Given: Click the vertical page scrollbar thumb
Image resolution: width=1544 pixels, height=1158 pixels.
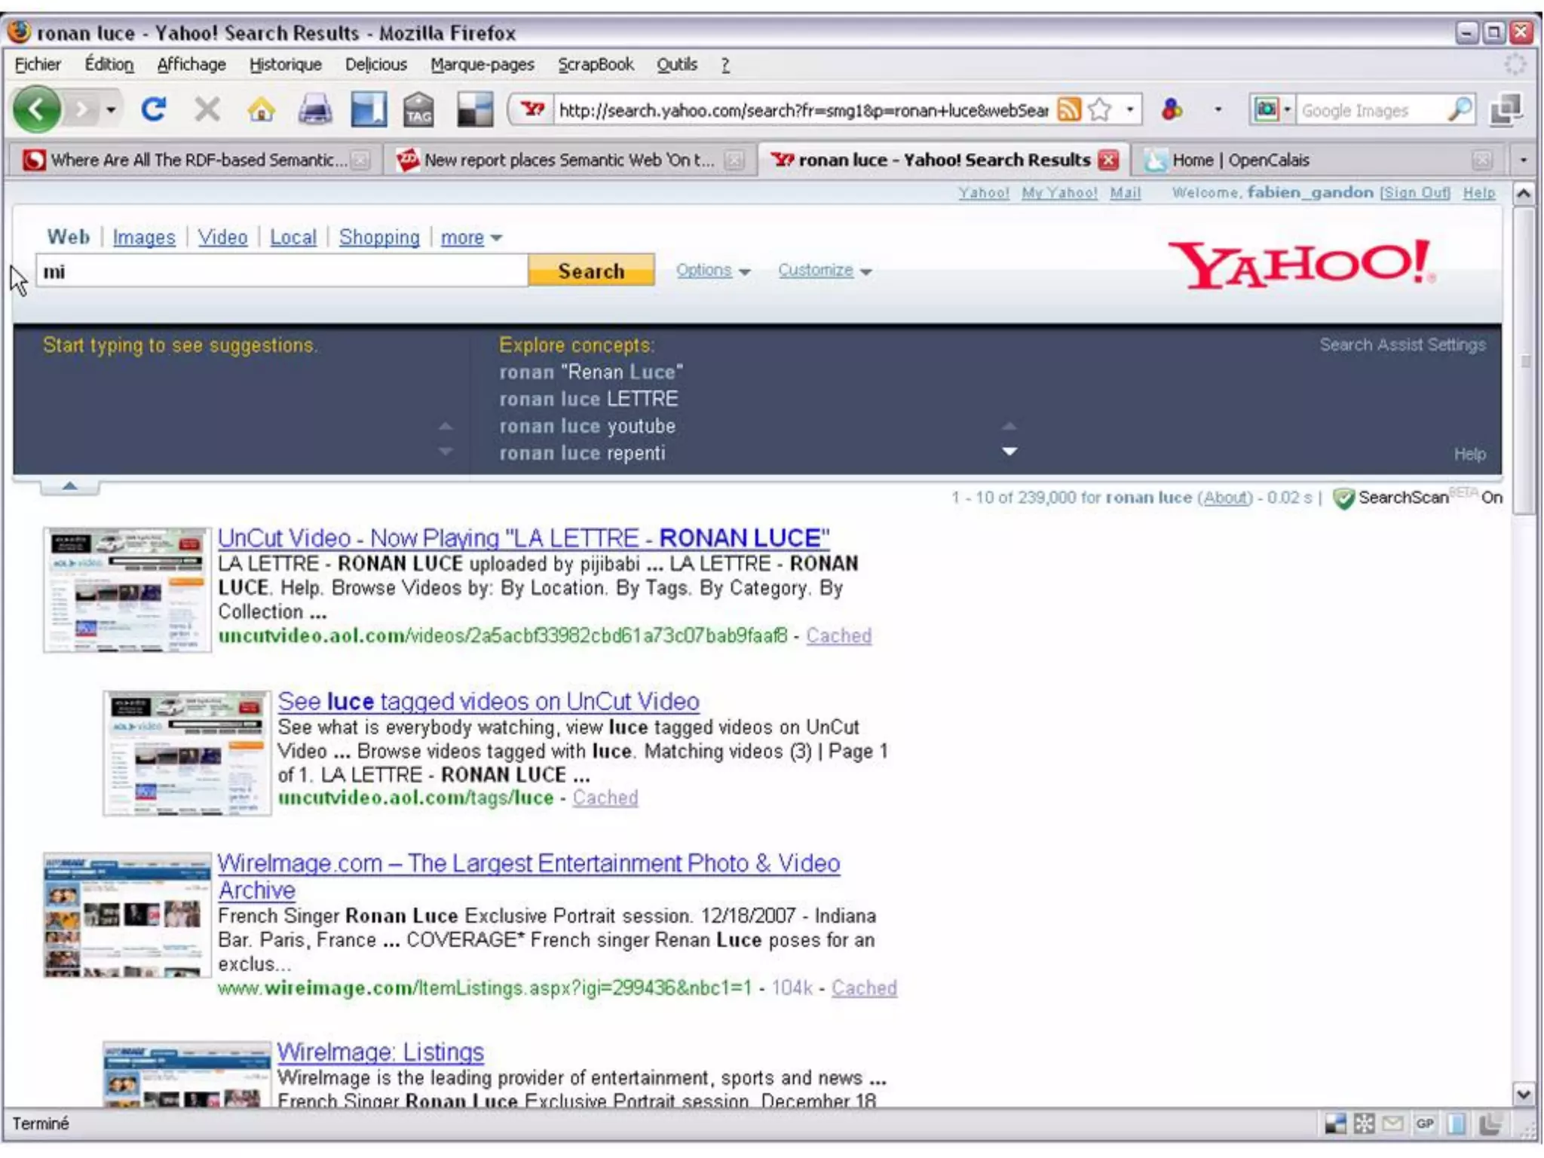Looking at the screenshot, I should tap(1524, 362).
